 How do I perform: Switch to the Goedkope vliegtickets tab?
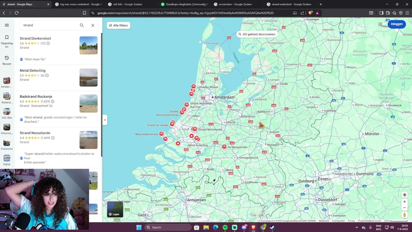185,4
